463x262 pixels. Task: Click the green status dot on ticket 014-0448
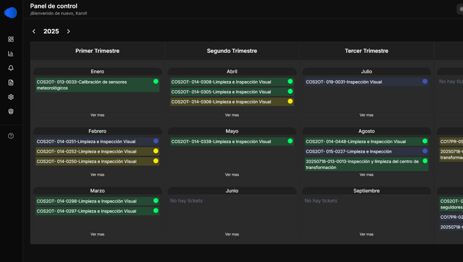425,141
